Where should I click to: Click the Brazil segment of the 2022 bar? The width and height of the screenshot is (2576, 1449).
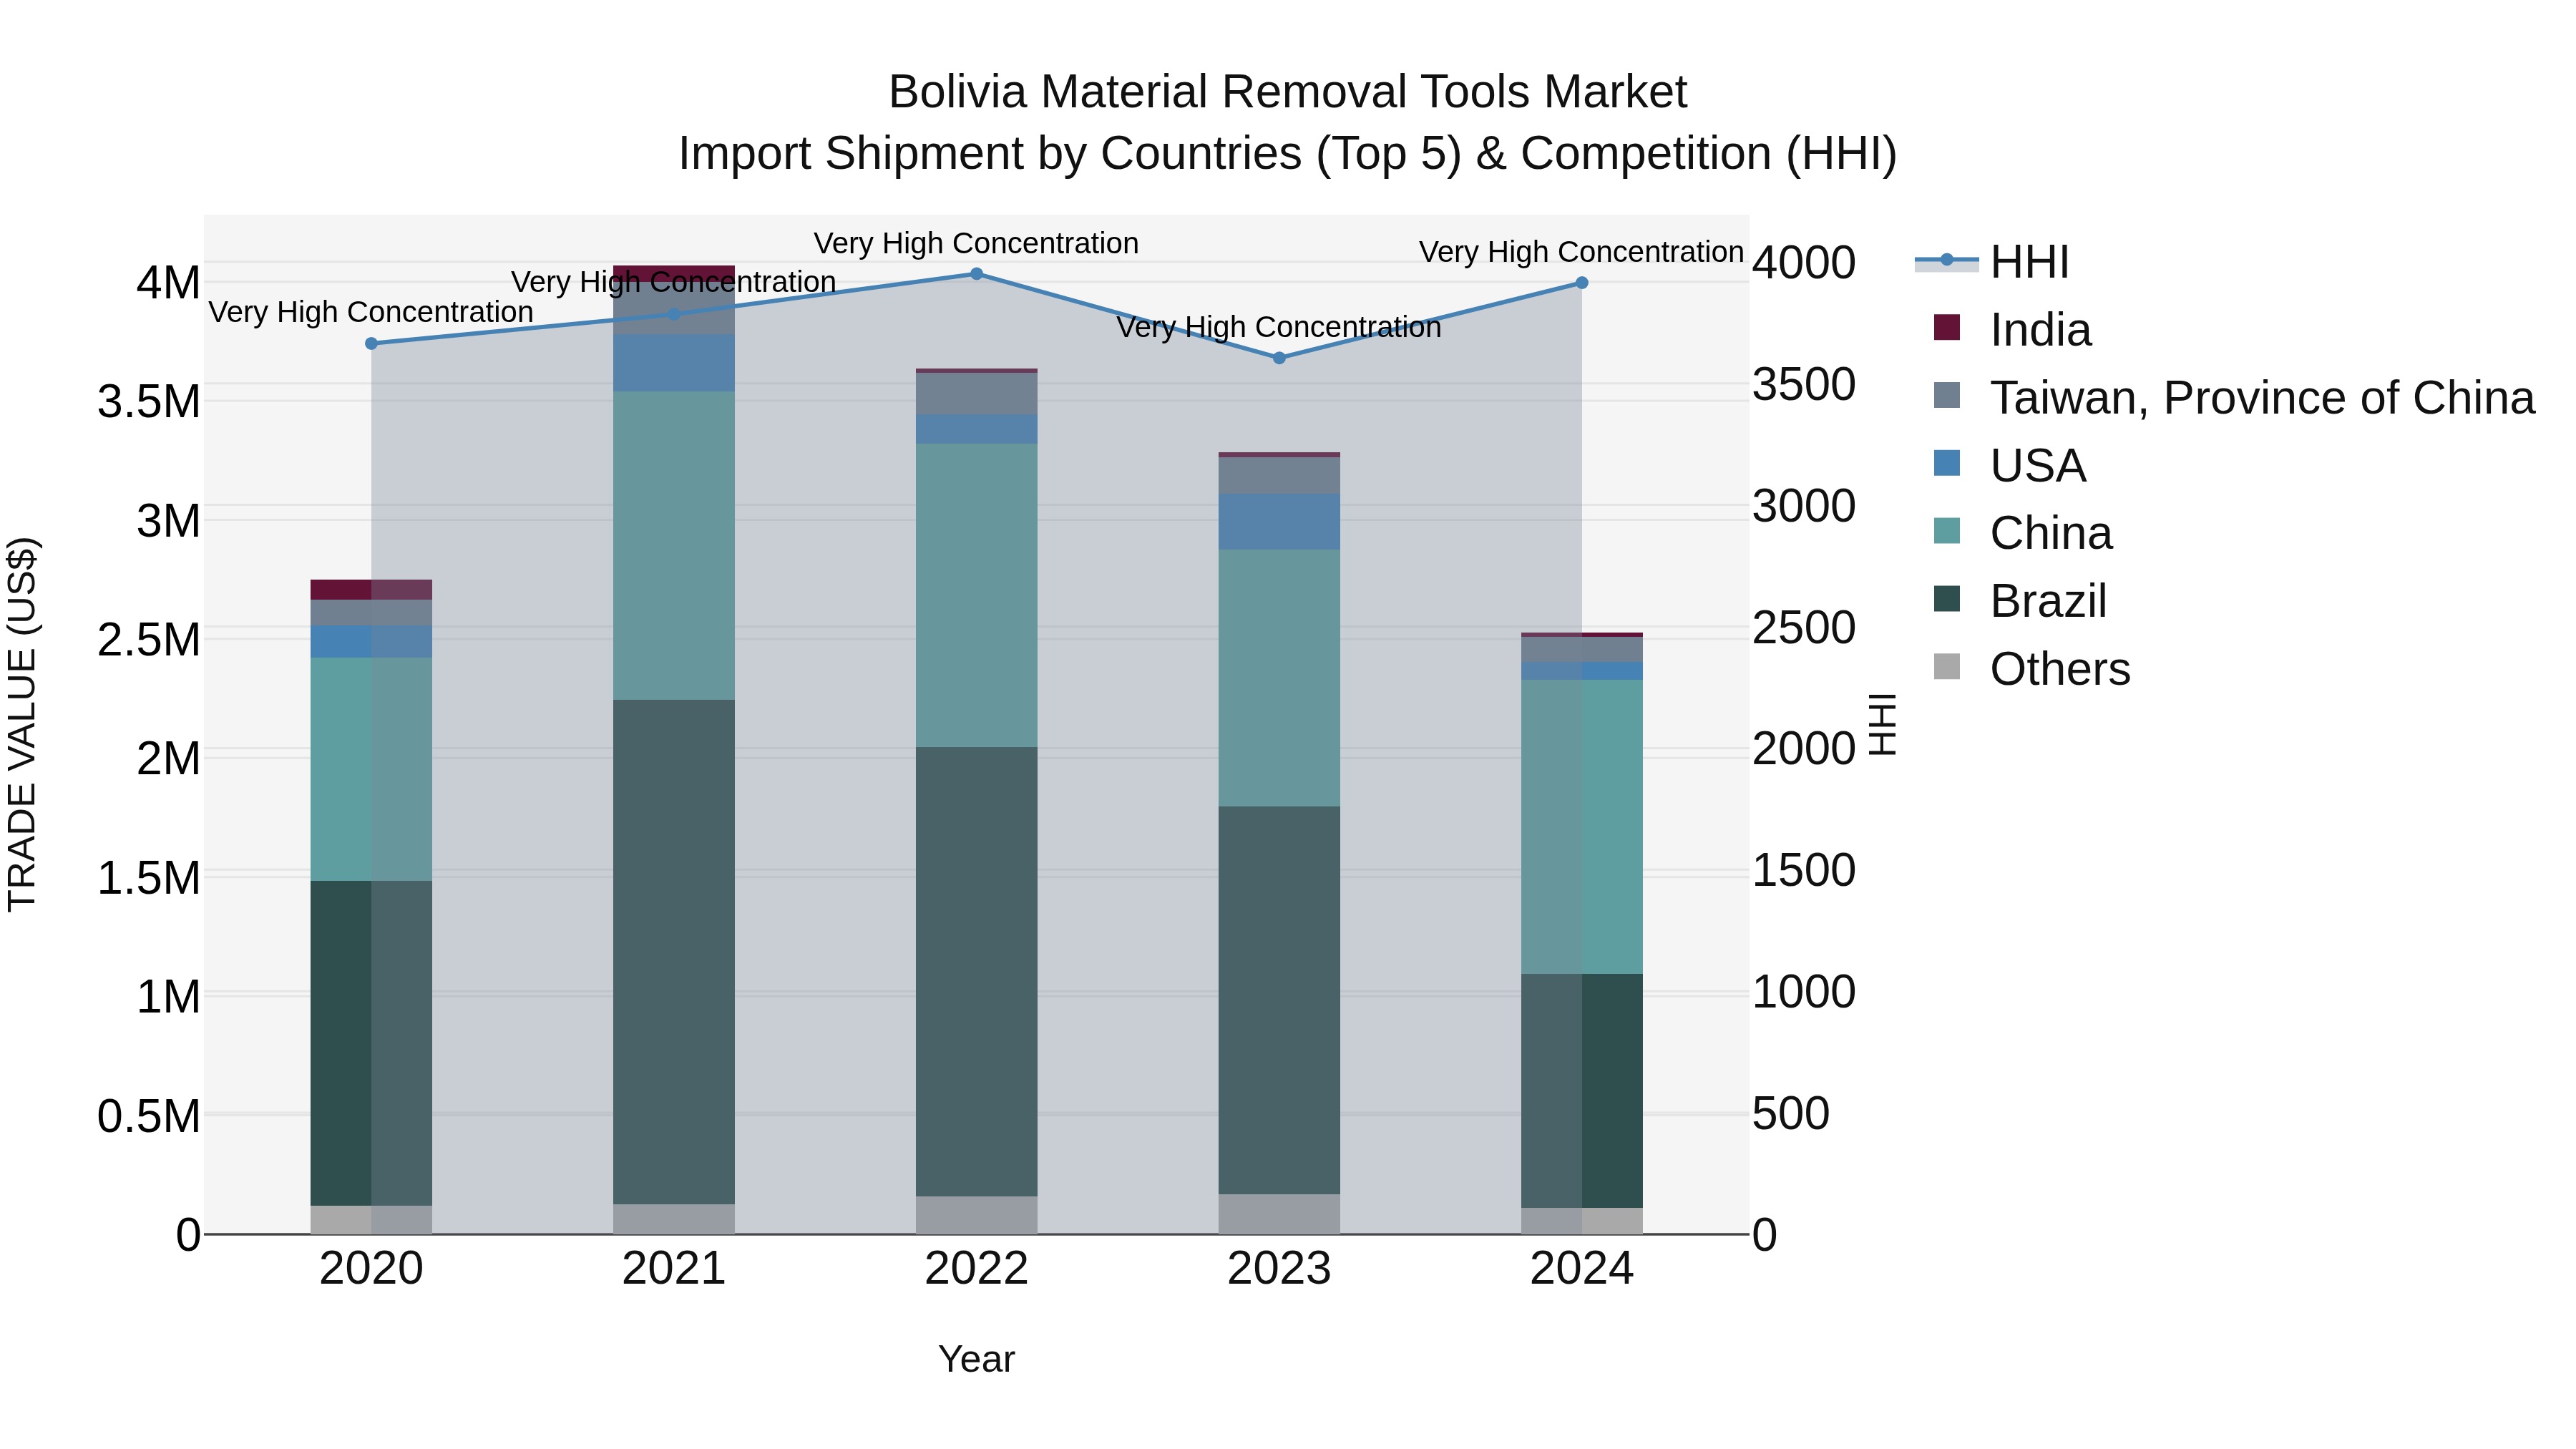tap(977, 972)
